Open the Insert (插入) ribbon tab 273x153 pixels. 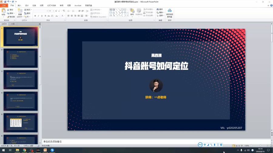tap(19, 5)
